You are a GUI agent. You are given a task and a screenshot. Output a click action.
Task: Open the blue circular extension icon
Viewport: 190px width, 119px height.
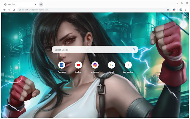click(x=174, y=10)
